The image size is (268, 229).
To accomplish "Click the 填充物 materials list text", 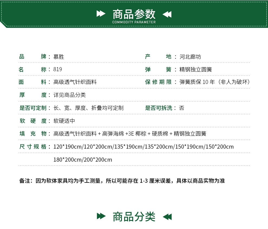I will point(130,134).
